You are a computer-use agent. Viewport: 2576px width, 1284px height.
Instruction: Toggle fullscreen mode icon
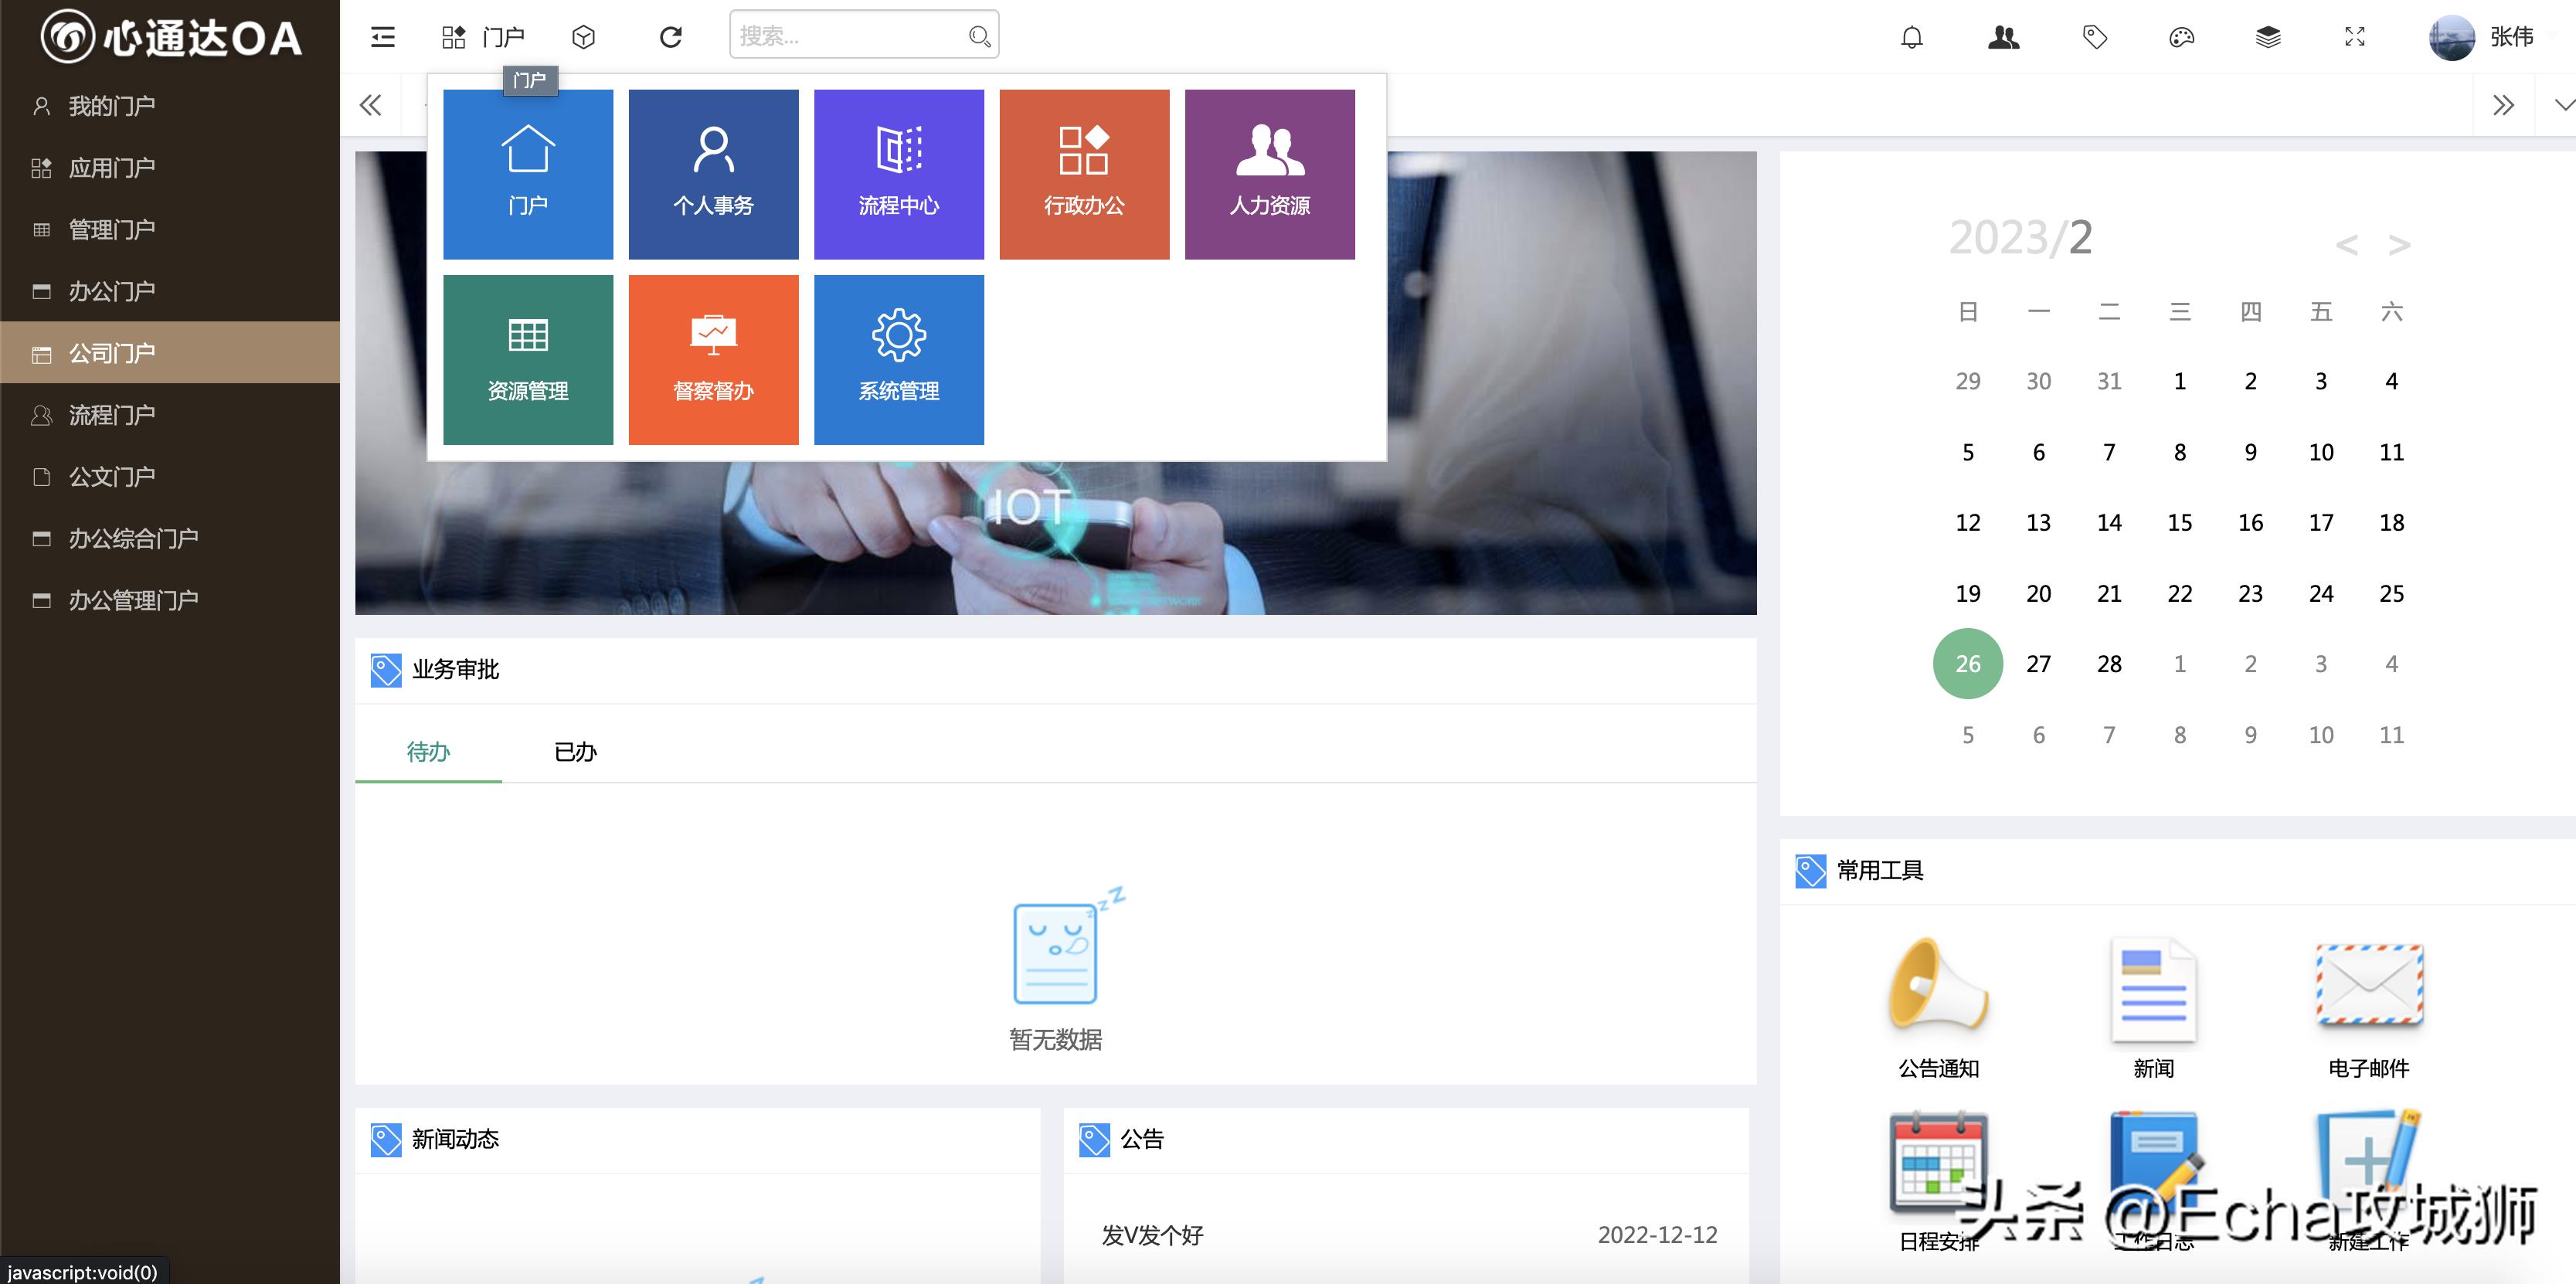click(x=2354, y=37)
